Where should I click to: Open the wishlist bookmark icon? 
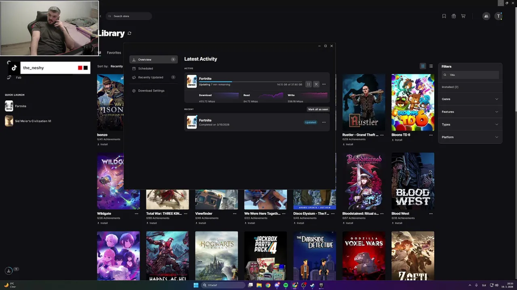[444, 16]
